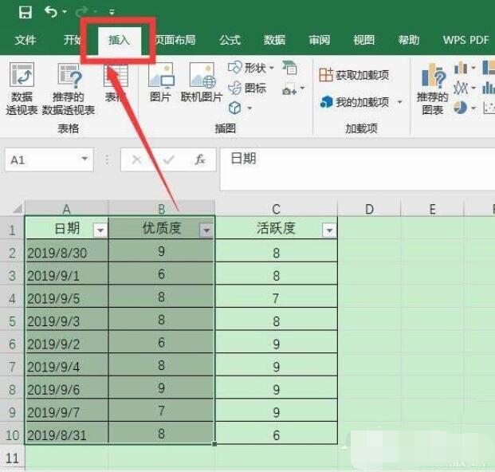Insert a 数据透视表 PivotTable
Image resolution: width=495 pixels, height=472 pixels.
(22, 88)
